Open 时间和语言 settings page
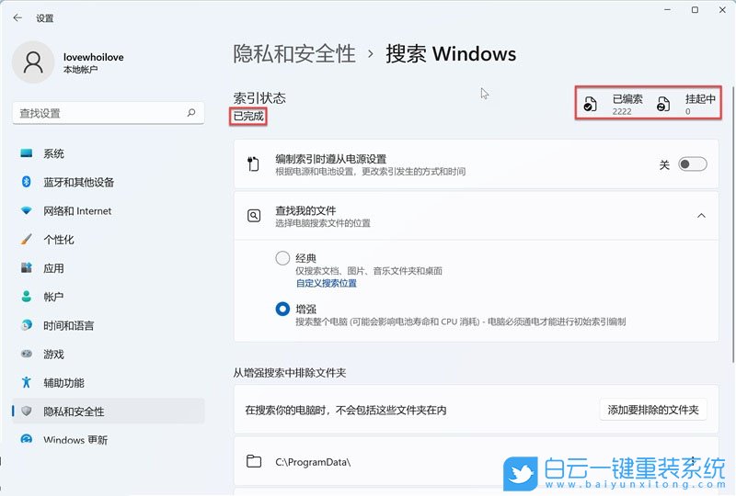 coord(108,325)
